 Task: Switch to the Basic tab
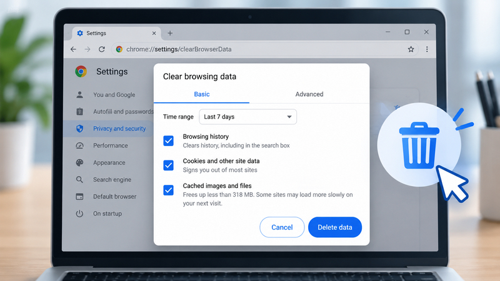click(201, 94)
